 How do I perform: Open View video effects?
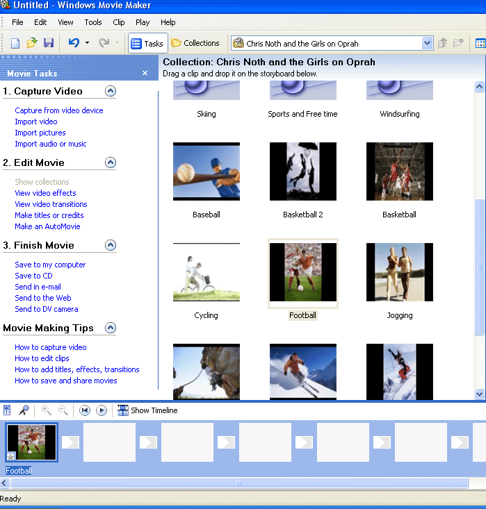click(45, 193)
